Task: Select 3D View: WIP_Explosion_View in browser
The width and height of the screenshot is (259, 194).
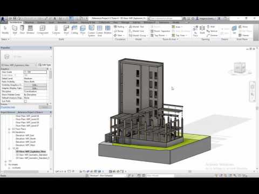Action: 31,151
